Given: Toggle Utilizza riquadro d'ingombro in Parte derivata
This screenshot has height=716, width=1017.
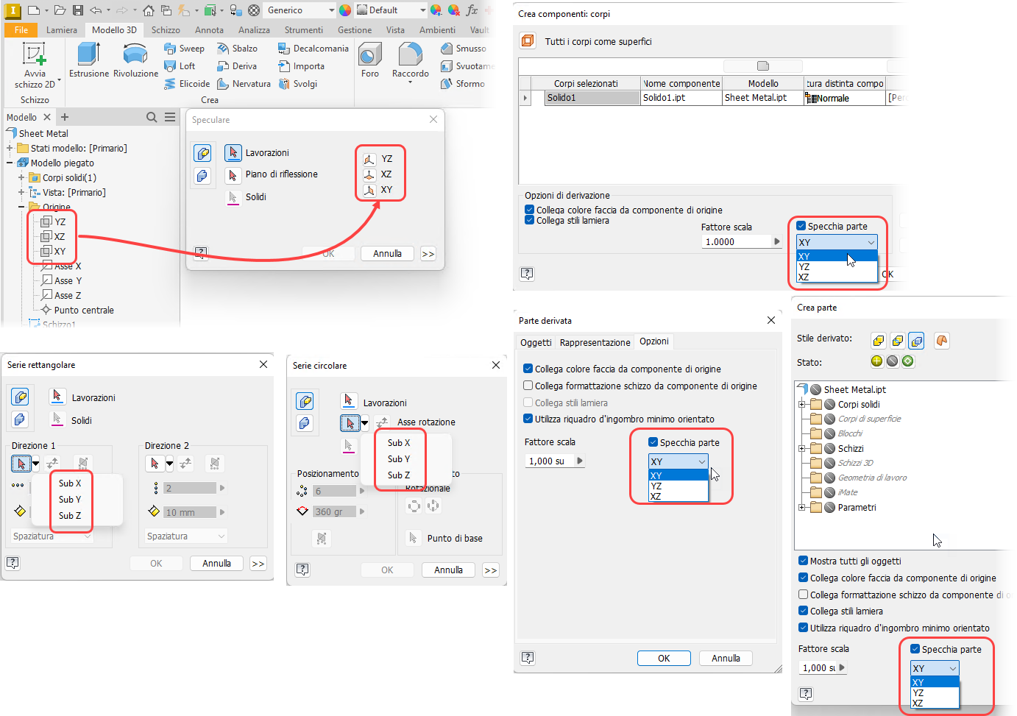Looking at the screenshot, I should (x=528, y=419).
